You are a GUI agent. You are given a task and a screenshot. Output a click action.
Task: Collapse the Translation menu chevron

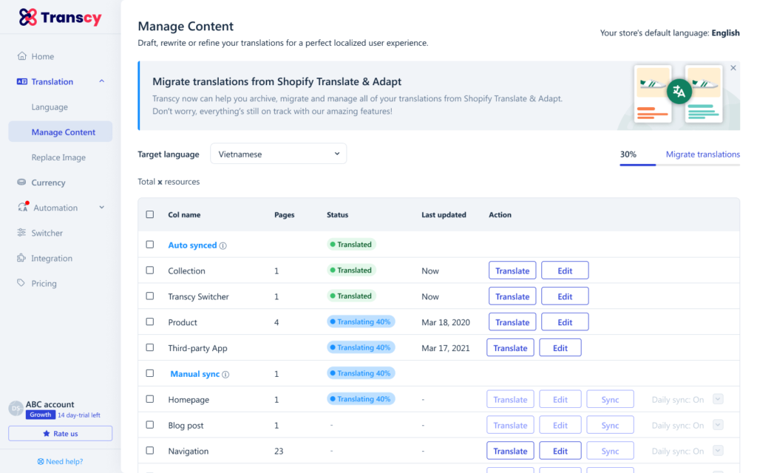[x=101, y=81]
